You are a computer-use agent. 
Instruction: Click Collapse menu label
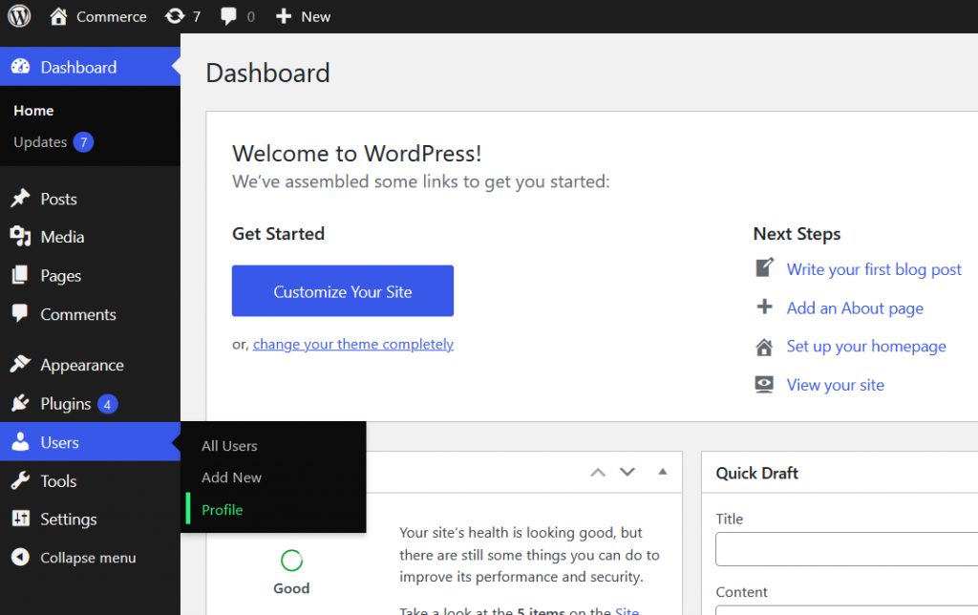pos(88,558)
